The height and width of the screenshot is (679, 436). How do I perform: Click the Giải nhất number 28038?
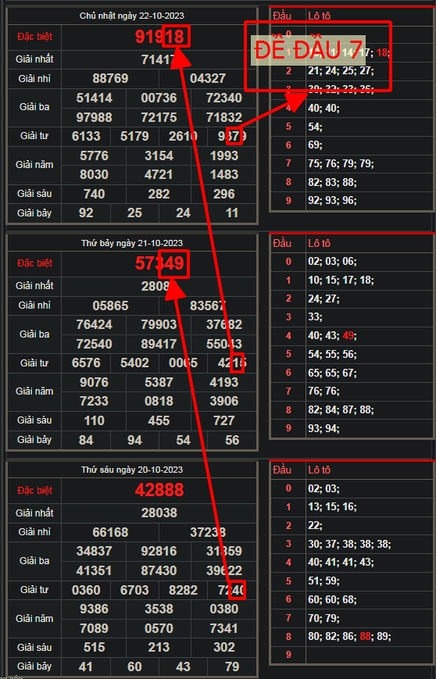click(x=159, y=513)
